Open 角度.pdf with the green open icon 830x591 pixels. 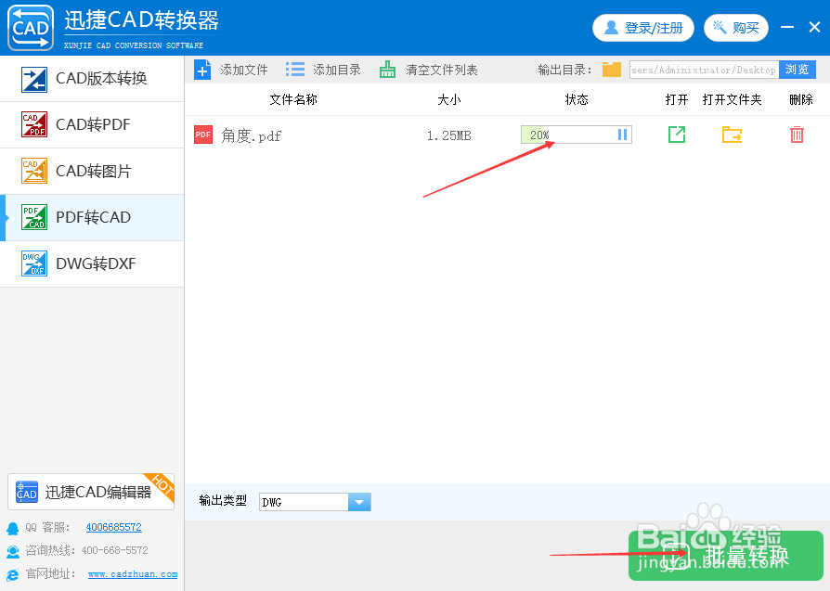[x=676, y=135]
